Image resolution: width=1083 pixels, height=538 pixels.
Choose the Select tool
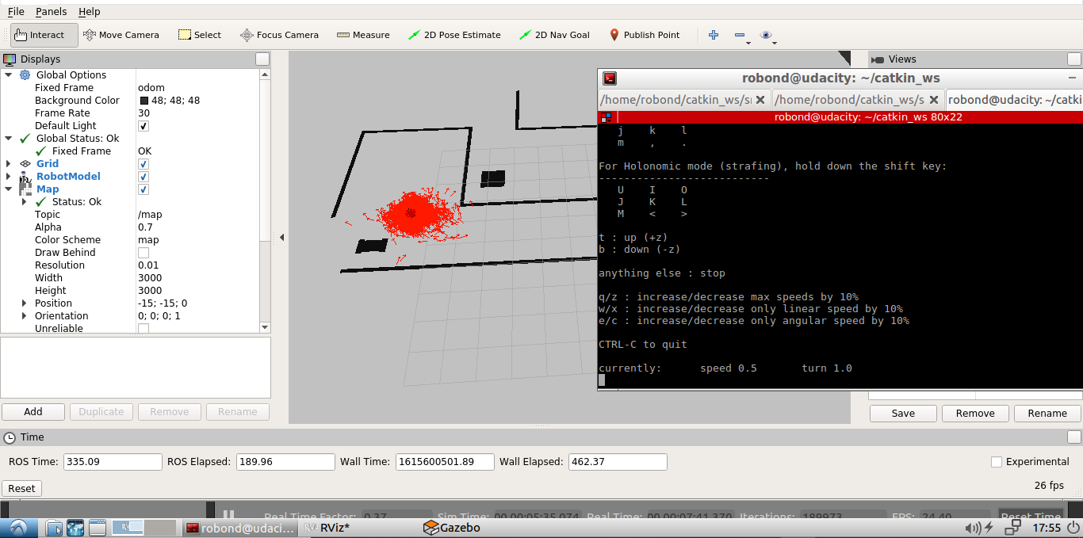(x=199, y=34)
